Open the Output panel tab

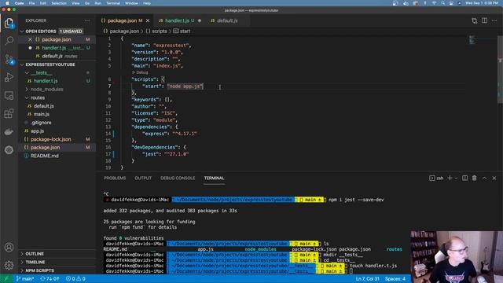143,178
